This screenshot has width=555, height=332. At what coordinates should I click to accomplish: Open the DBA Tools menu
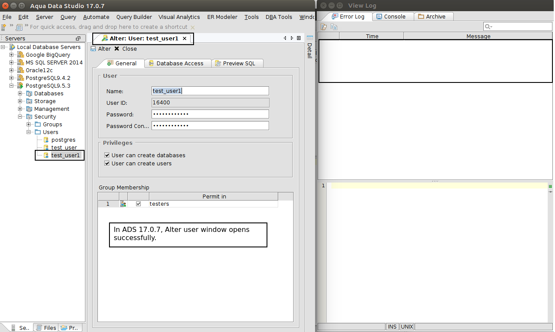pyautogui.click(x=279, y=17)
